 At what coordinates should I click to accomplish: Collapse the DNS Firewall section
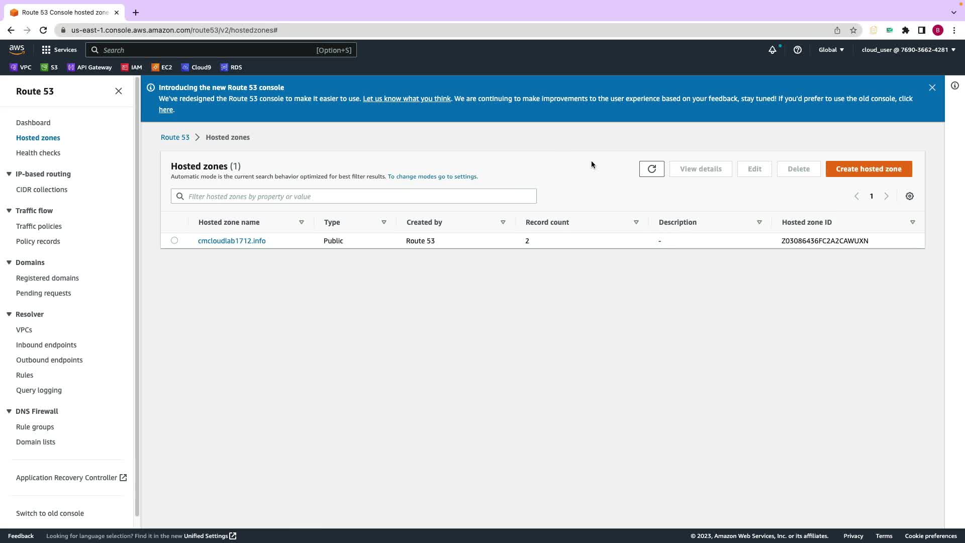pyautogui.click(x=9, y=411)
